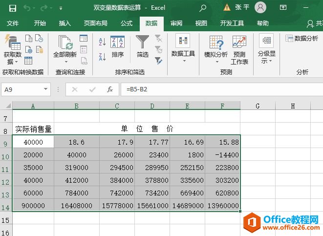Switch to the 视图 ribbon tab

point(201,23)
